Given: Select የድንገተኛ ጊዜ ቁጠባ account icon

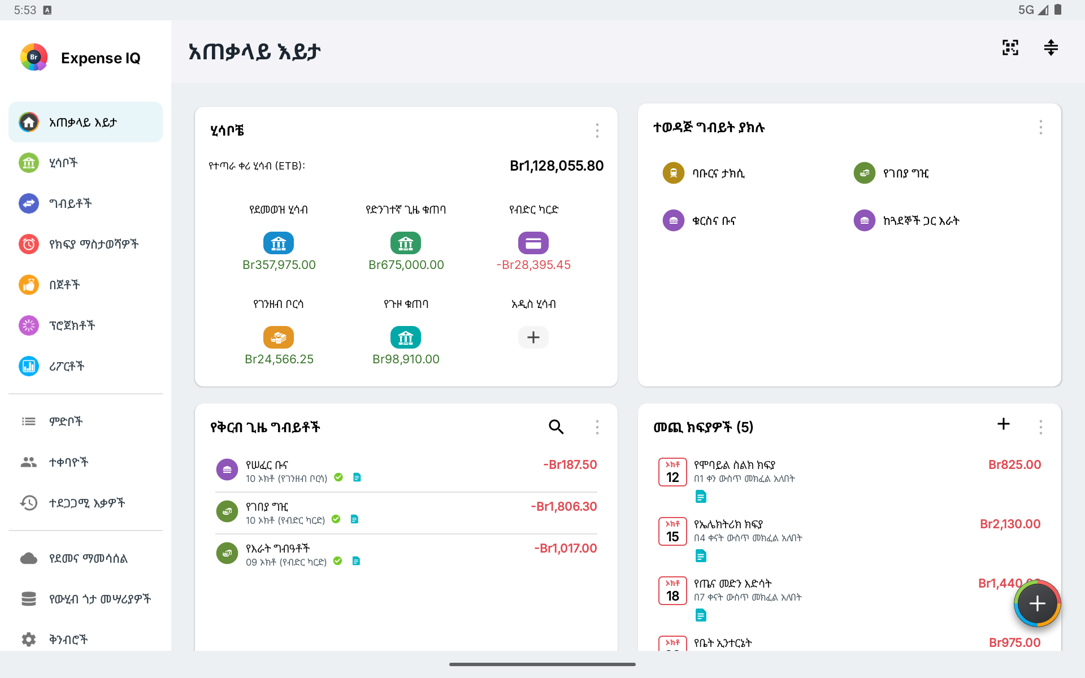Looking at the screenshot, I should (406, 243).
